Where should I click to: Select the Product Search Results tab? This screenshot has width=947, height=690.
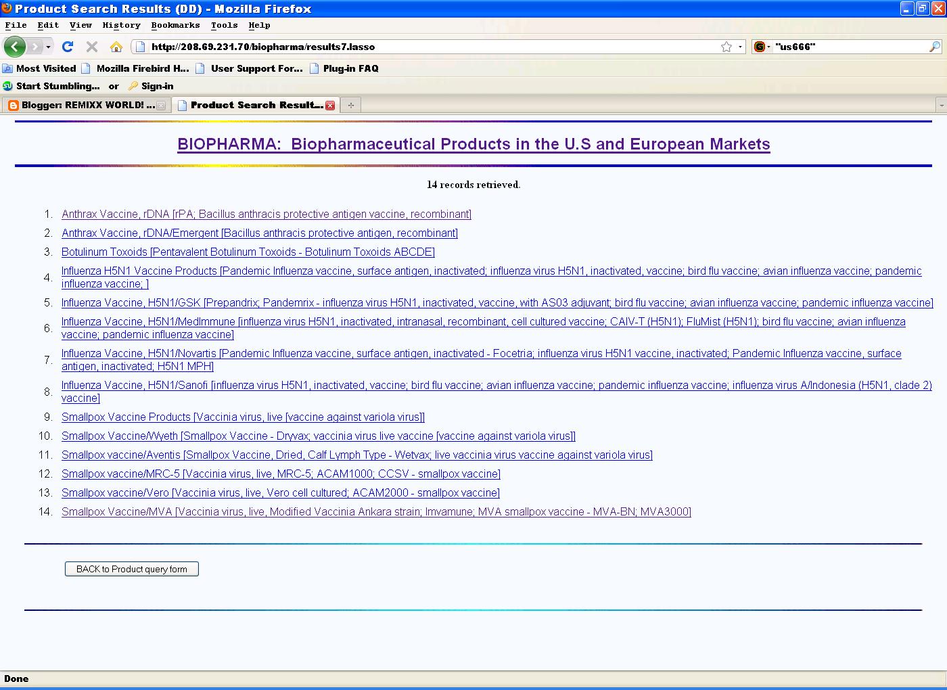[x=256, y=105]
